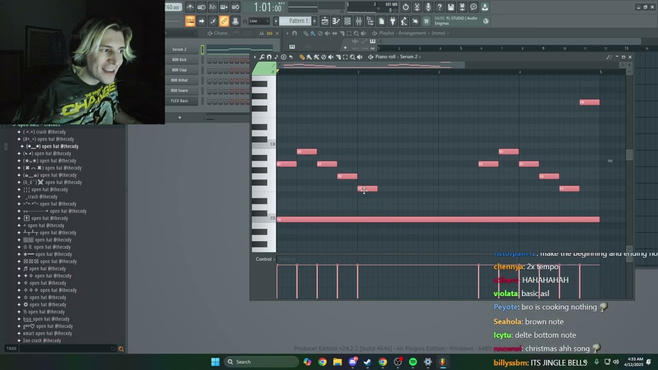This screenshot has width=658, height=370.
Task: Toggle typing keyboard to piano
Action: (x=190, y=21)
